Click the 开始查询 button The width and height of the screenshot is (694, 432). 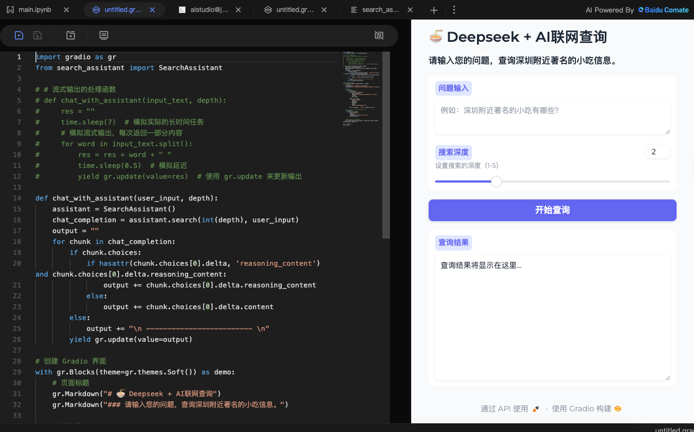tap(552, 210)
